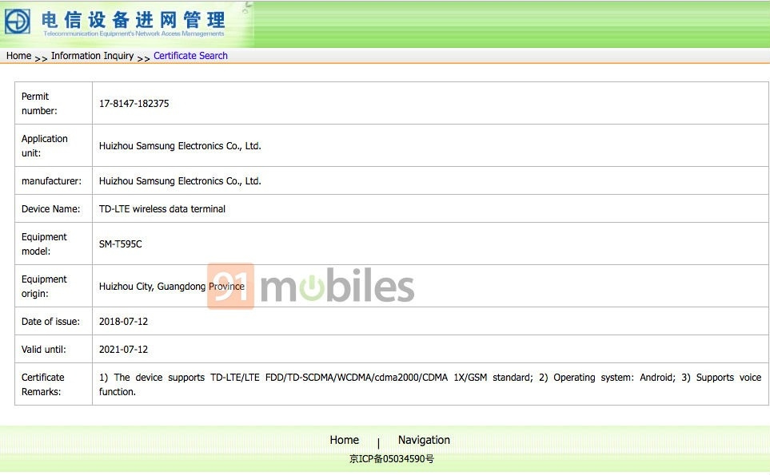Image resolution: width=770 pixels, height=475 pixels.
Task: Select the TD-LTE wireless data terminal text
Action: pos(162,209)
